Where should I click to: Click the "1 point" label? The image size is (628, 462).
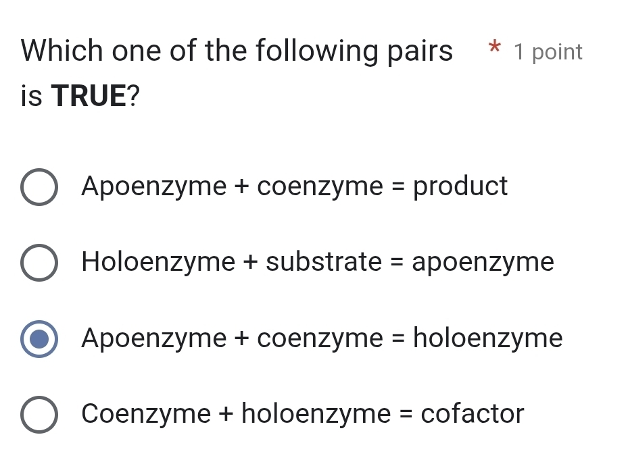pos(548,51)
